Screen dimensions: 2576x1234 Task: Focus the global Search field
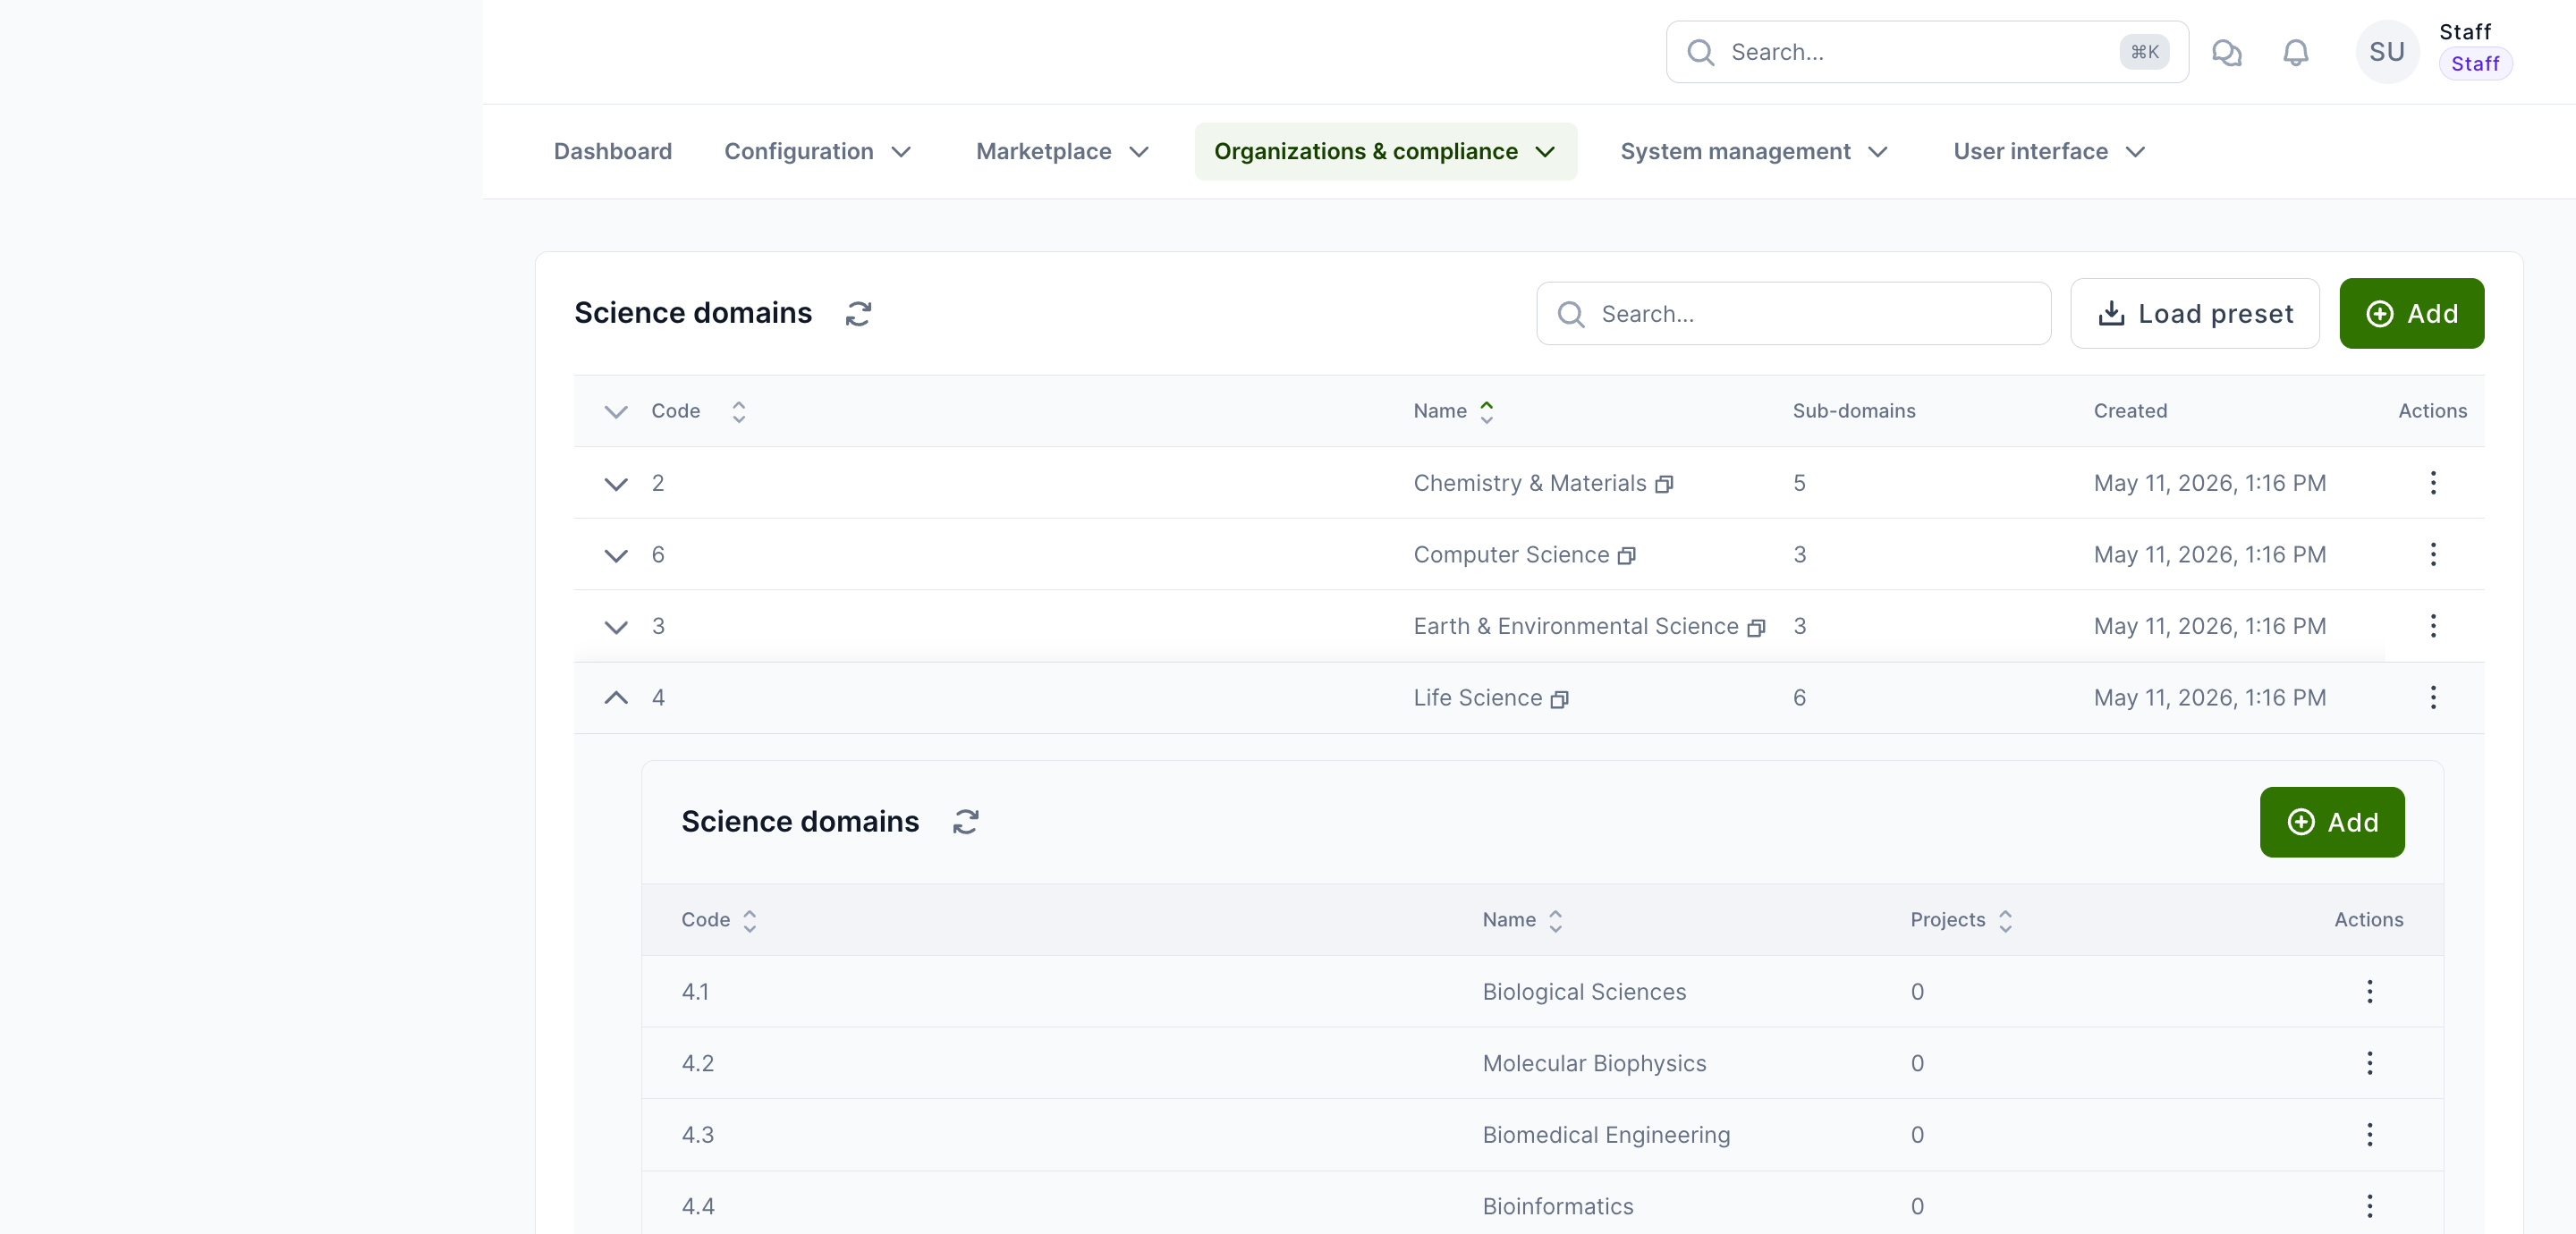tap(1927, 52)
